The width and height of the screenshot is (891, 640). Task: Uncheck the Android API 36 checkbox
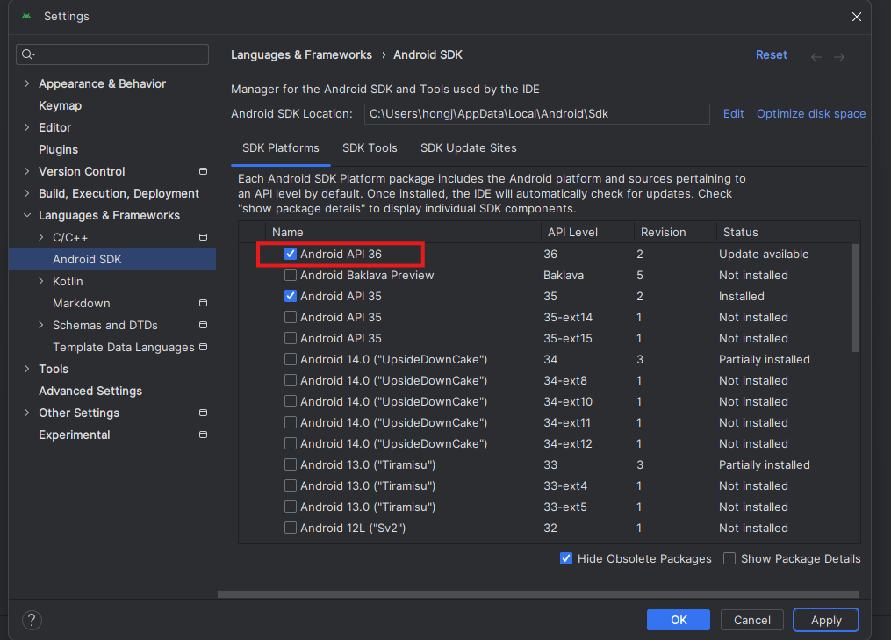click(291, 254)
